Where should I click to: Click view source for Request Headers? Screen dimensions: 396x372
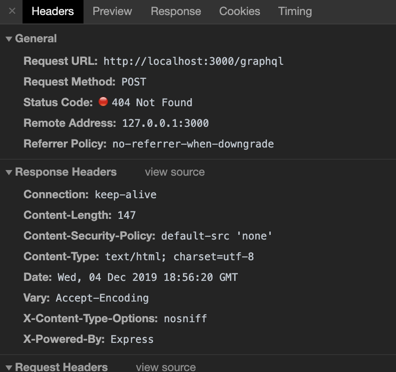(166, 367)
